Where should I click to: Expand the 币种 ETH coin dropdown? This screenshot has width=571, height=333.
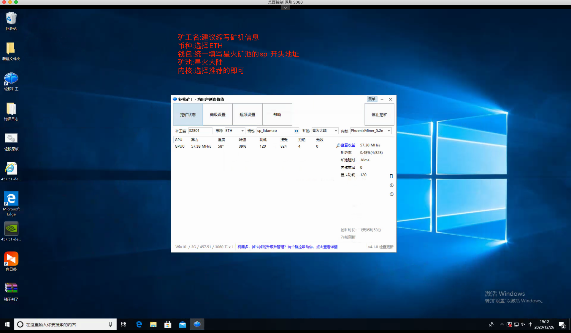pyautogui.click(x=242, y=131)
